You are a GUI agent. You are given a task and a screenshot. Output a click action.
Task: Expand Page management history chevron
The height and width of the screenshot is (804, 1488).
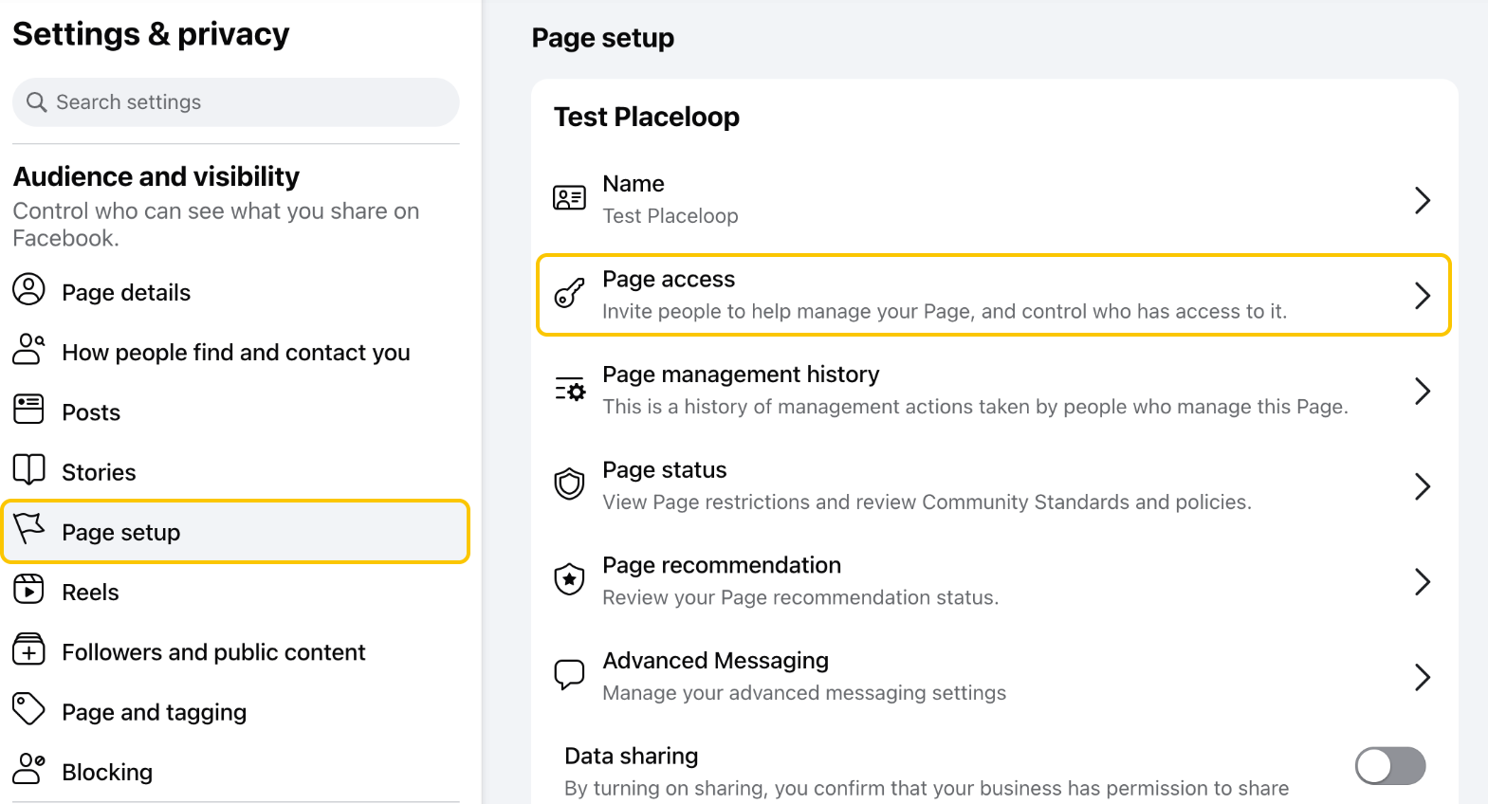[1422, 391]
